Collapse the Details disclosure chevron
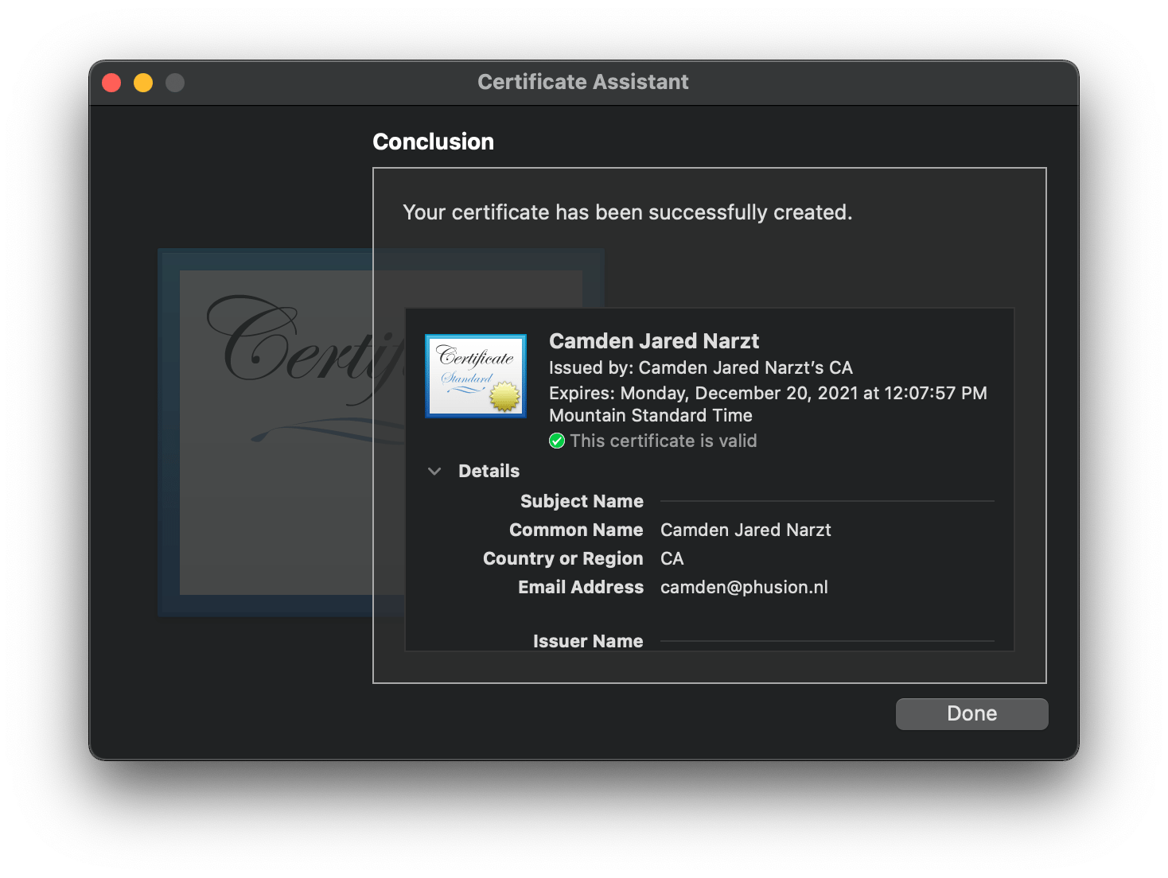 [434, 472]
